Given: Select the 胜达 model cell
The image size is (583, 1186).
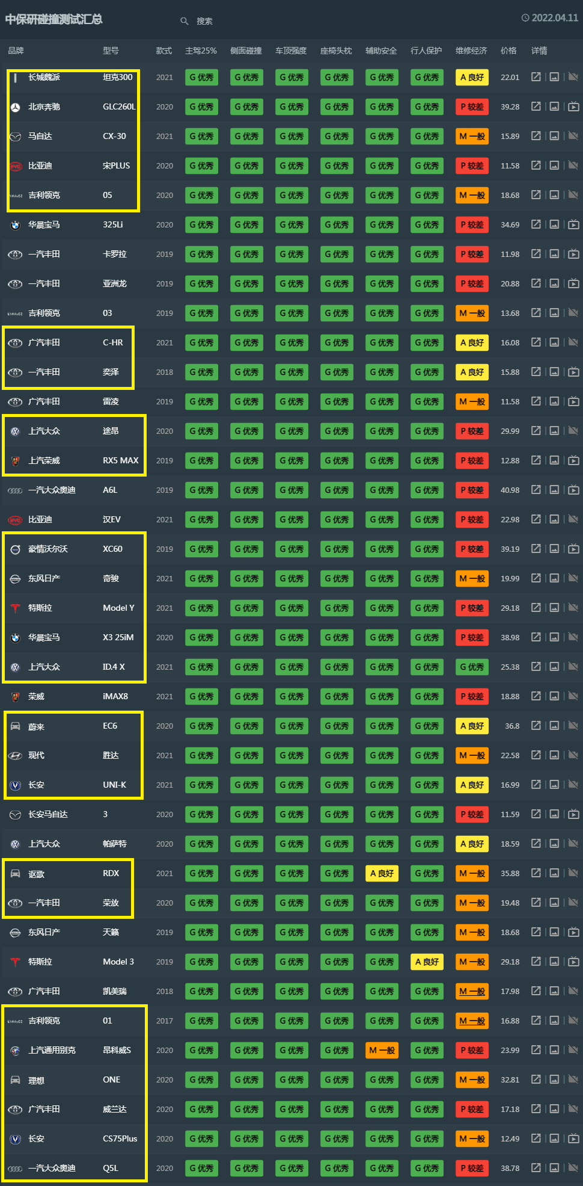Looking at the screenshot, I should [x=111, y=755].
